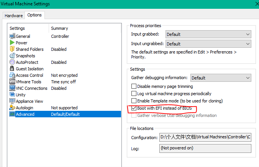Uncheck Boot with EFI instead of BIOS
This screenshot has height=167, width=259.
coord(134,109)
